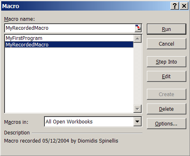Click the list scroll up arrow
This screenshot has height=156, width=190.
click(x=138, y=39)
